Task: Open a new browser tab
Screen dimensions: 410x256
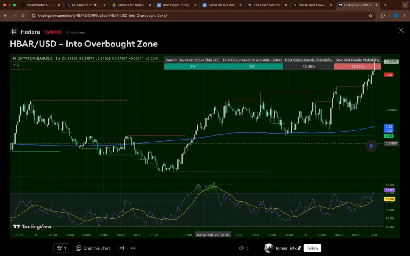Action: [385, 5]
